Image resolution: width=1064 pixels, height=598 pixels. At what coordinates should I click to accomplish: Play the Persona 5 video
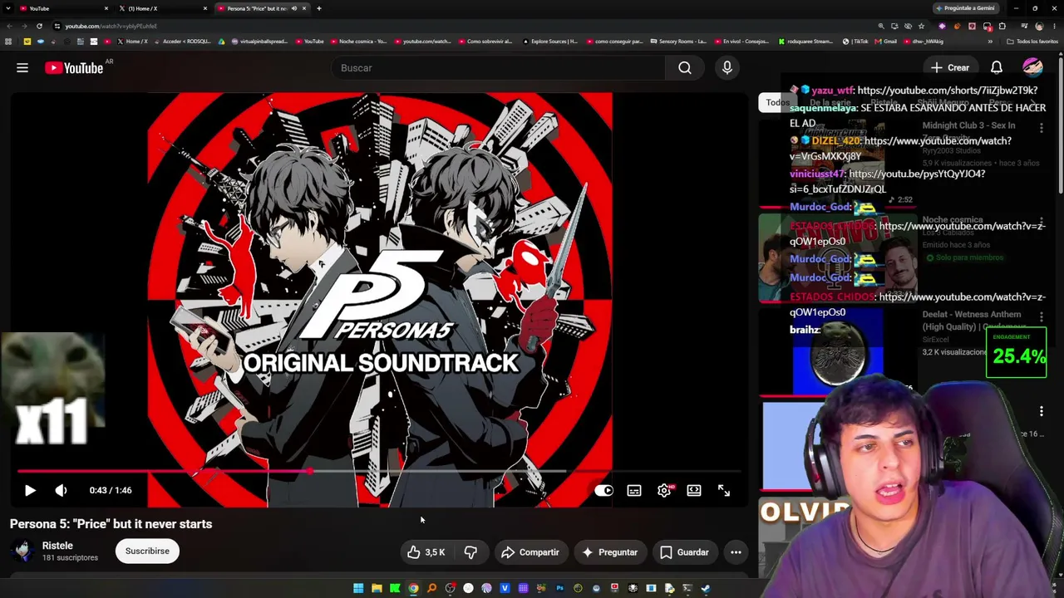point(30,490)
